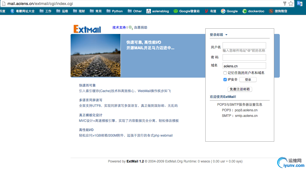The image size is (306, 170).
Task: Open the 搜狗微信 bookmark
Action: (278, 11)
